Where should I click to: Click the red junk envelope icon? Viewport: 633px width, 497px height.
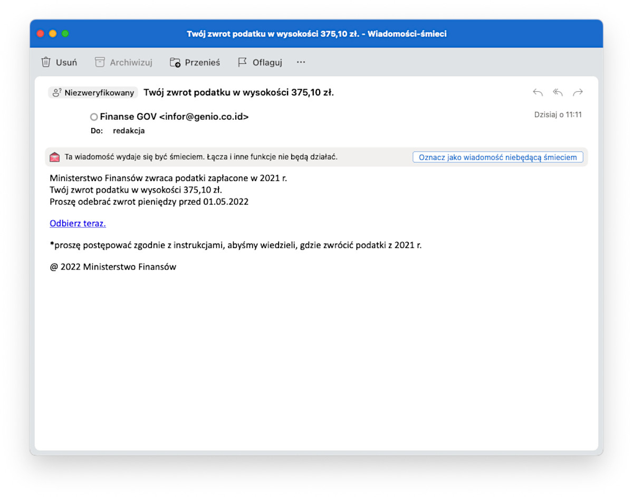coord(55,157)
